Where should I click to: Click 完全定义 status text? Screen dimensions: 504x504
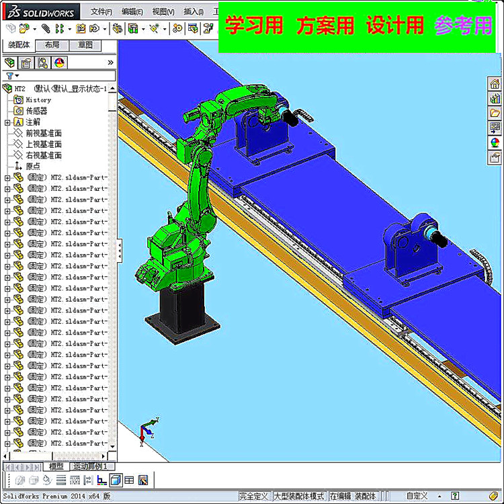(253, 496)
